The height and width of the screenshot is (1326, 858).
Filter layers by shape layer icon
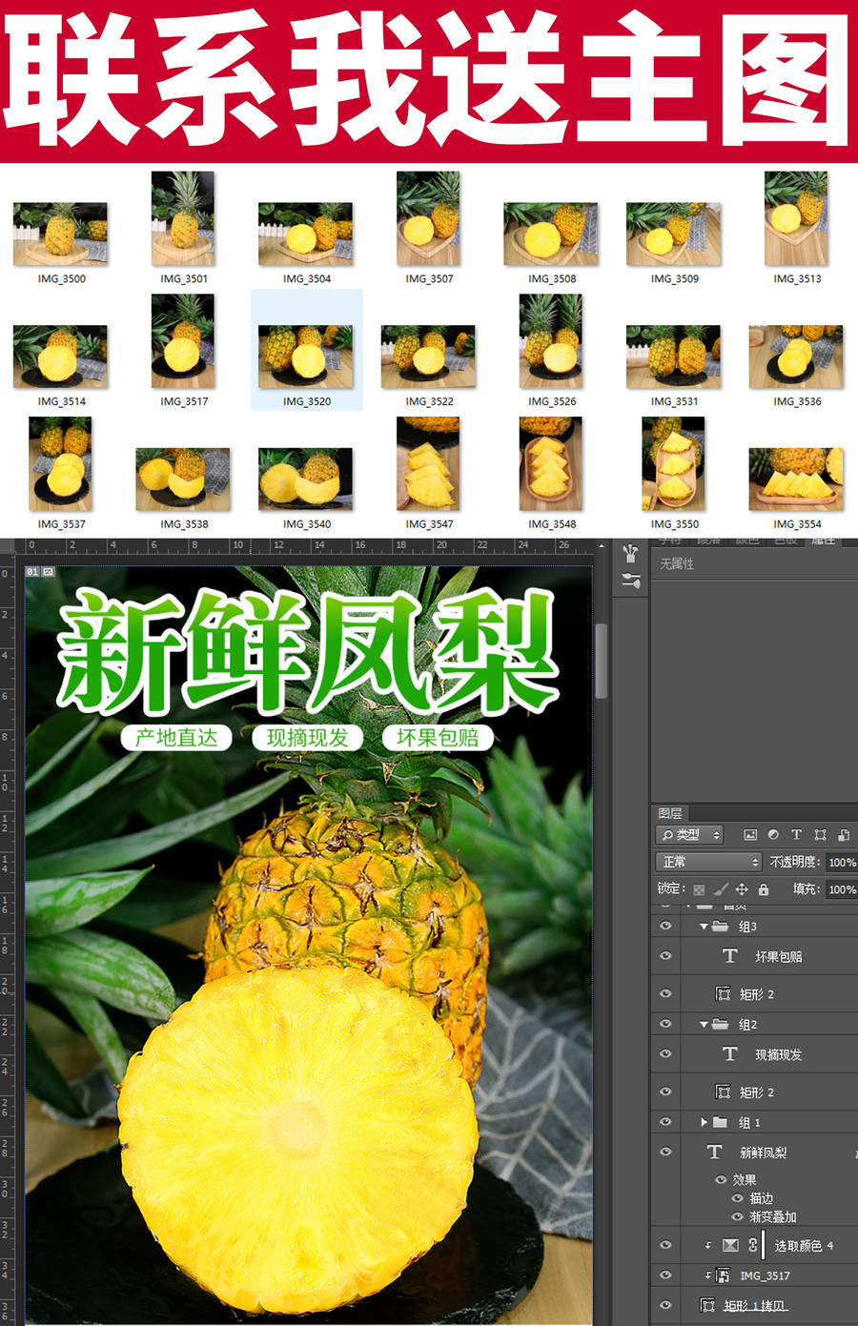point(820,835)
